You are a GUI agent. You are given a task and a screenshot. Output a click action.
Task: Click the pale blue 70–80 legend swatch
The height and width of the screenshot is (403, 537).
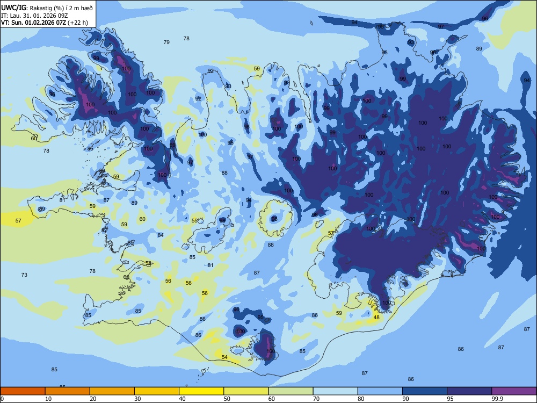tap(335, 391)
